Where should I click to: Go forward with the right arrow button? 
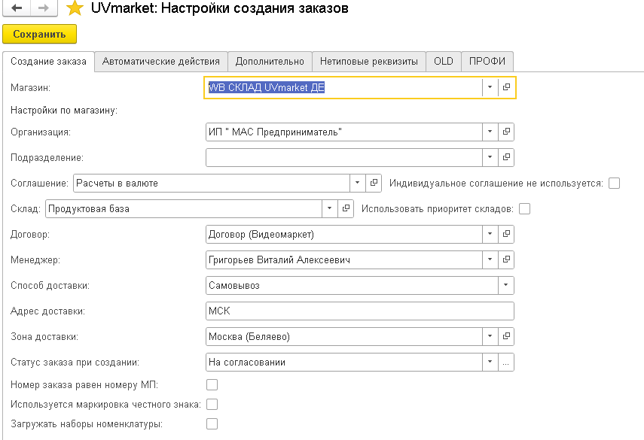tap(44, 8)
